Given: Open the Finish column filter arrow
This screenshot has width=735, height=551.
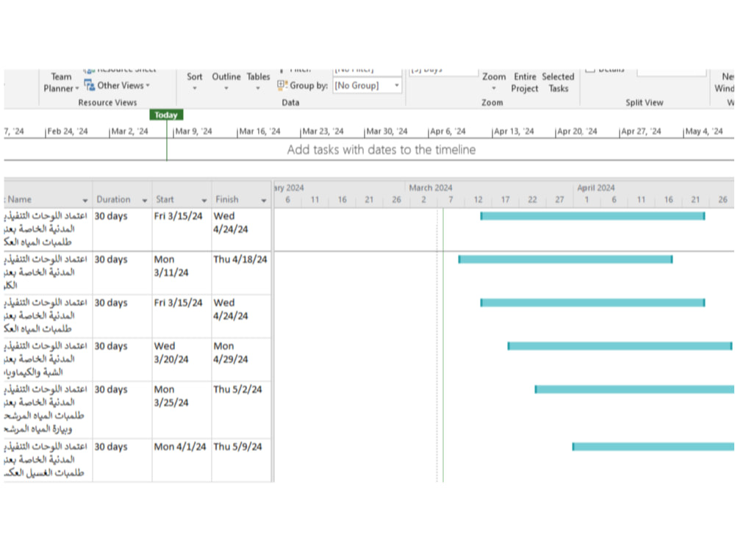Looking at the screenshot, I should coord(263,200).
